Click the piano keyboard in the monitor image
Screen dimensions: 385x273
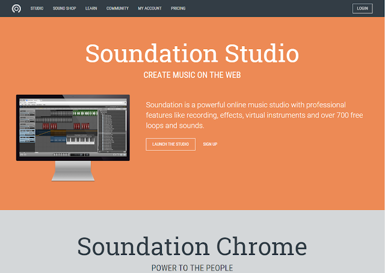click(x=81, y=140)
